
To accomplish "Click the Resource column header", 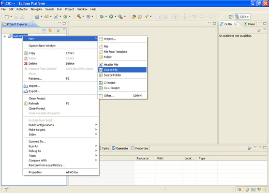I will point(144,158).
